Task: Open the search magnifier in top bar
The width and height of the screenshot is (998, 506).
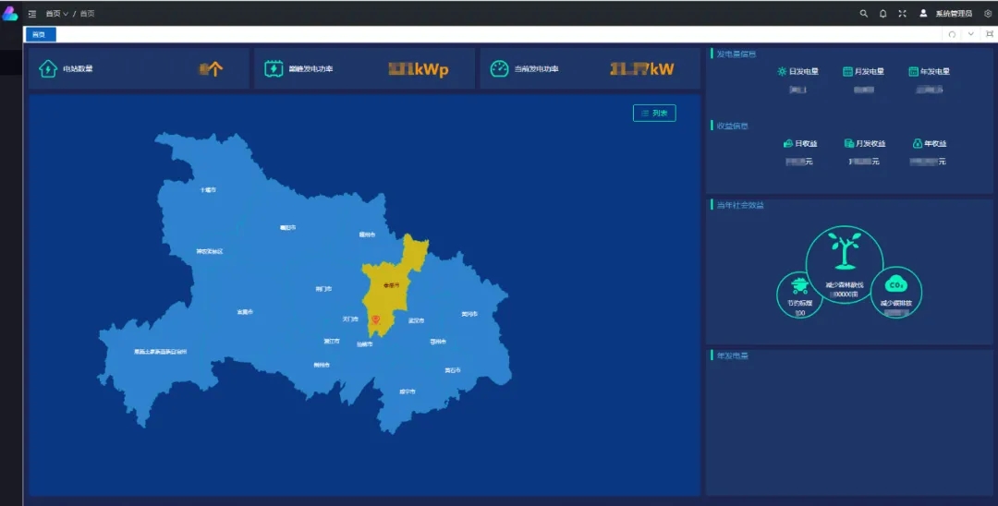Action: click(x=864, y=14)
